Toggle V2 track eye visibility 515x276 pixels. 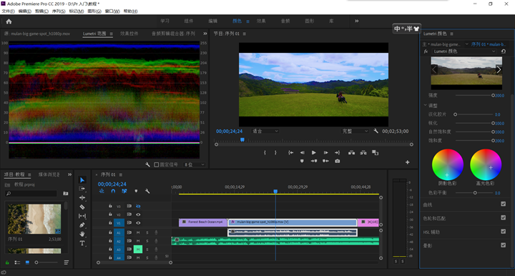click(138, 215)
